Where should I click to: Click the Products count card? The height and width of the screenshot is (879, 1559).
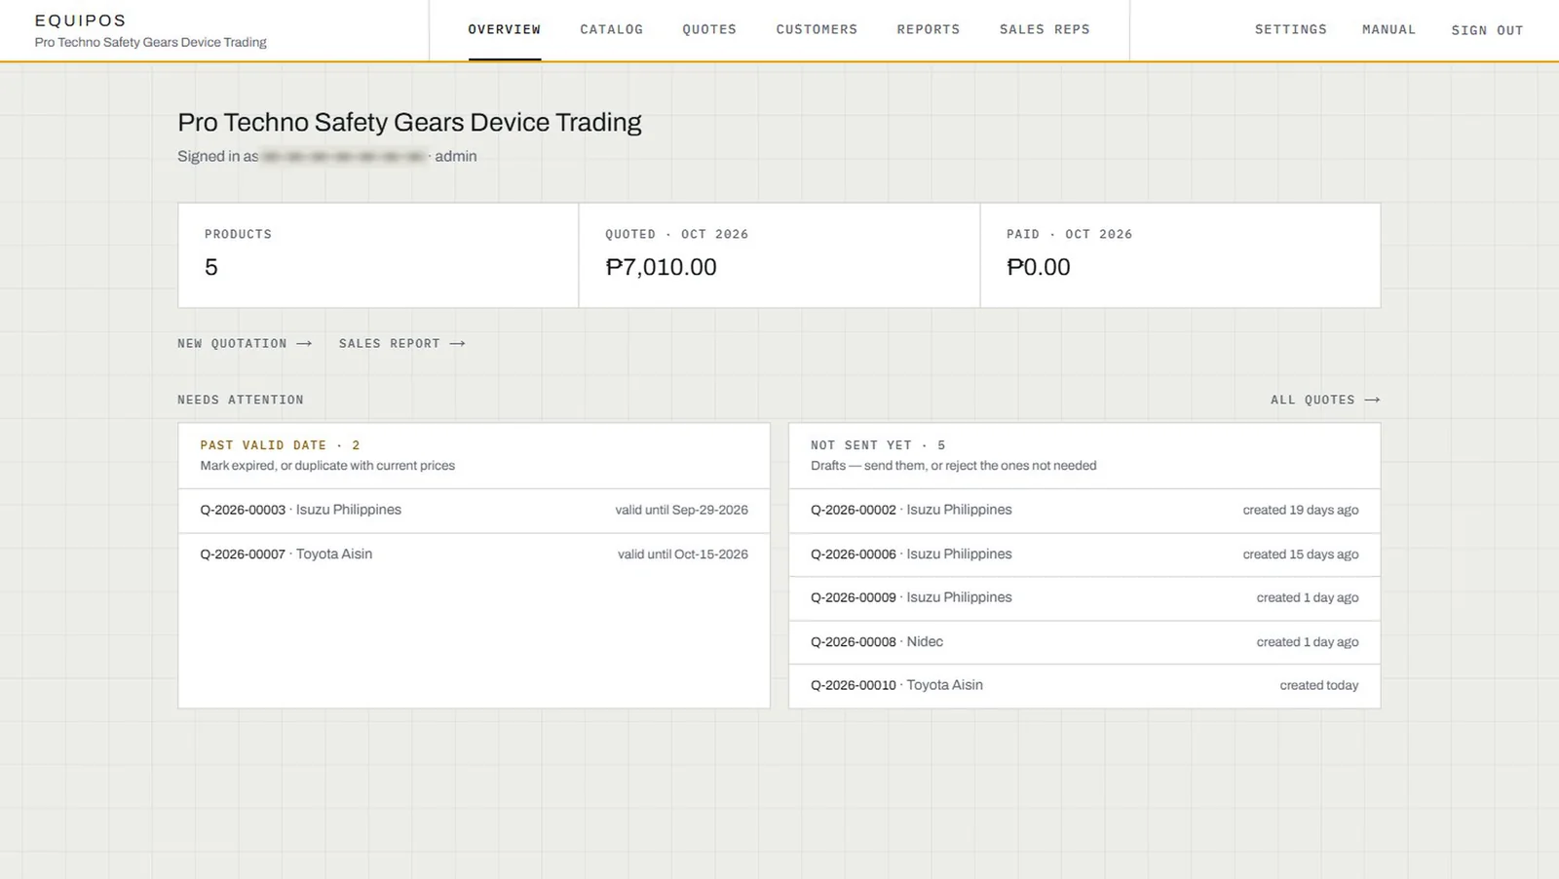click(378, 255)
